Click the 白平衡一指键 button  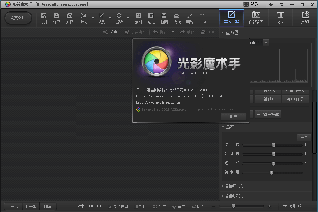click(268, 114)
